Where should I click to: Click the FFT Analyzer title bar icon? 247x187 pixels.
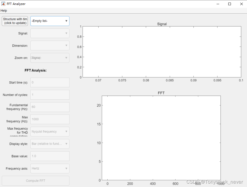tap(4, 4)
